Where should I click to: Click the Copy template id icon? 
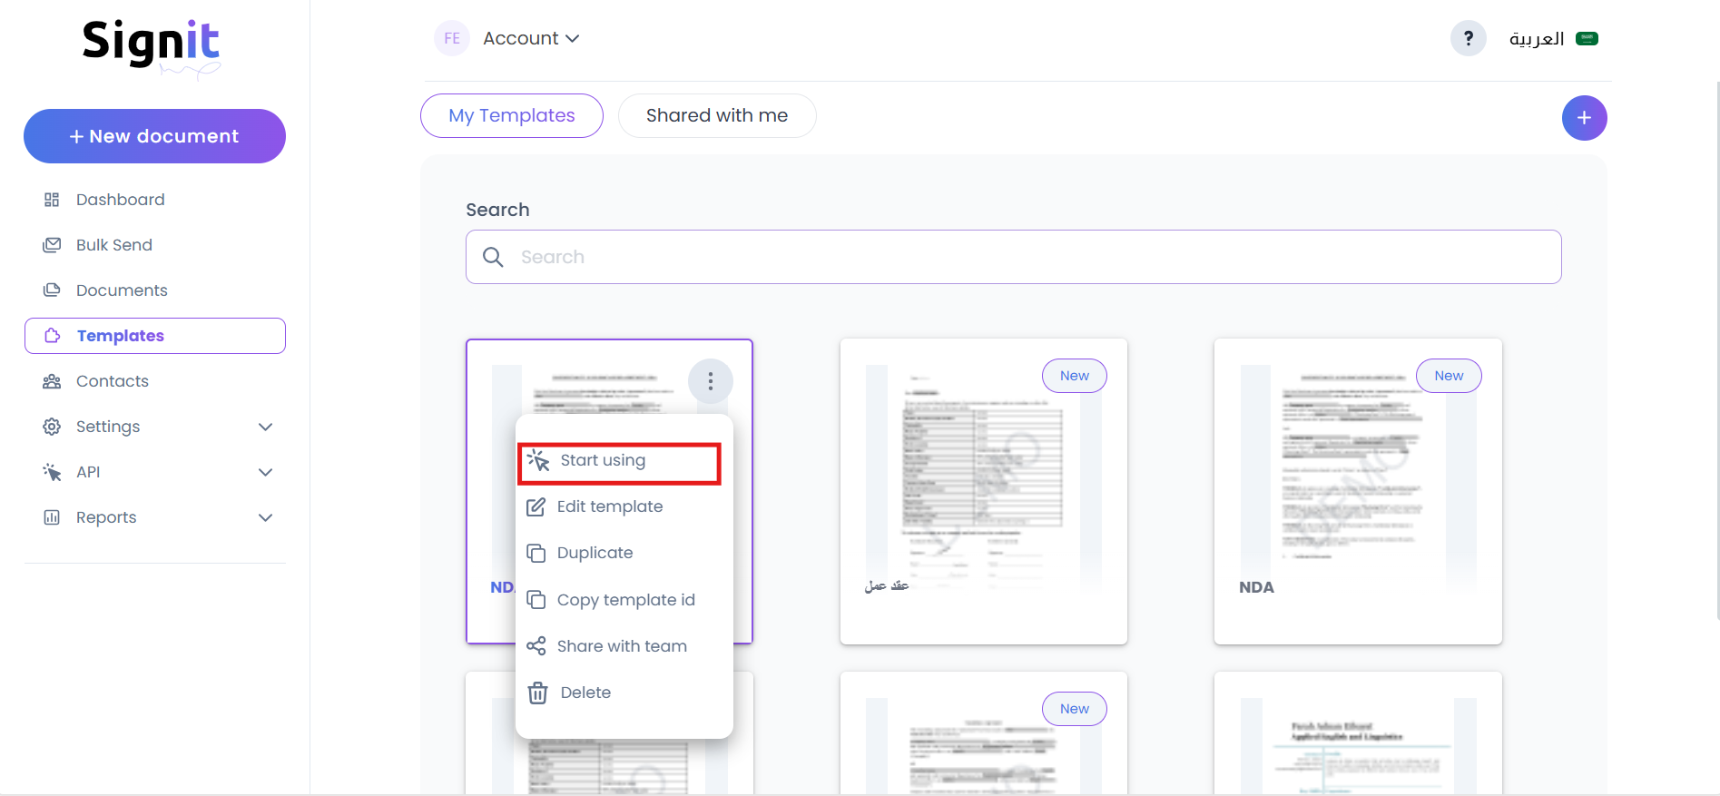pyautogui.click(x=536, y=600)
